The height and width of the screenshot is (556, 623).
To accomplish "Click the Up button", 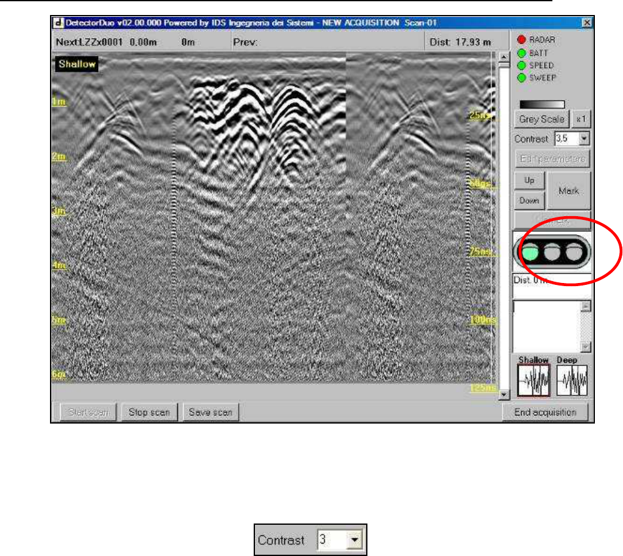I will 529,181.
